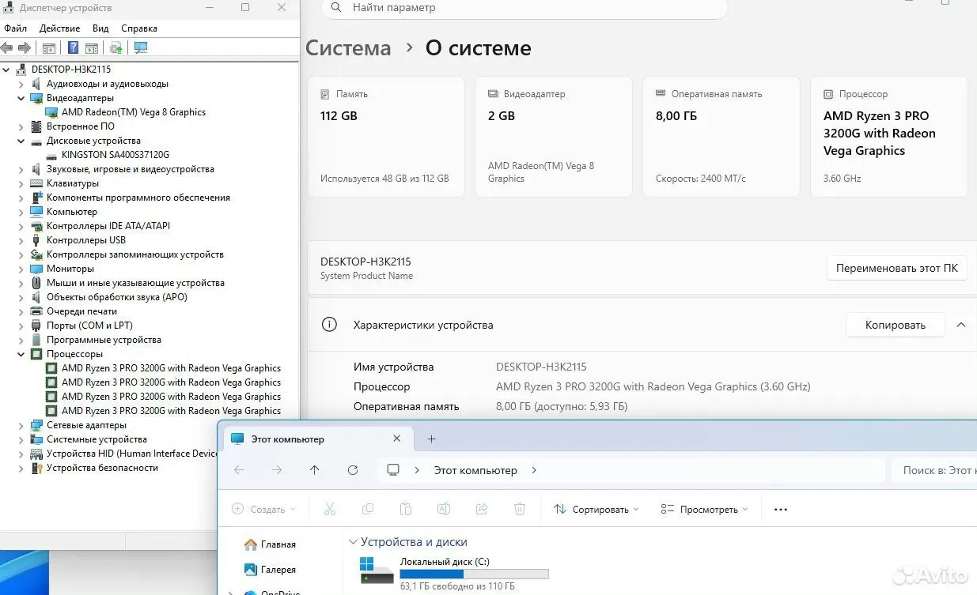
Task: Refresh the Explorer window
Action: coord(353,470)
